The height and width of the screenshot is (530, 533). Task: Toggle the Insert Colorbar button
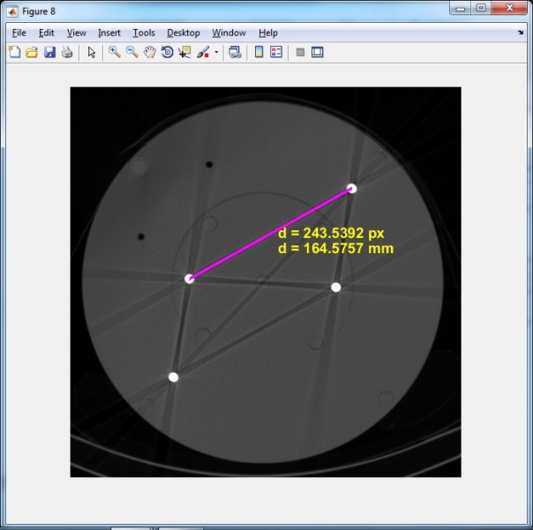pos(259,53)
